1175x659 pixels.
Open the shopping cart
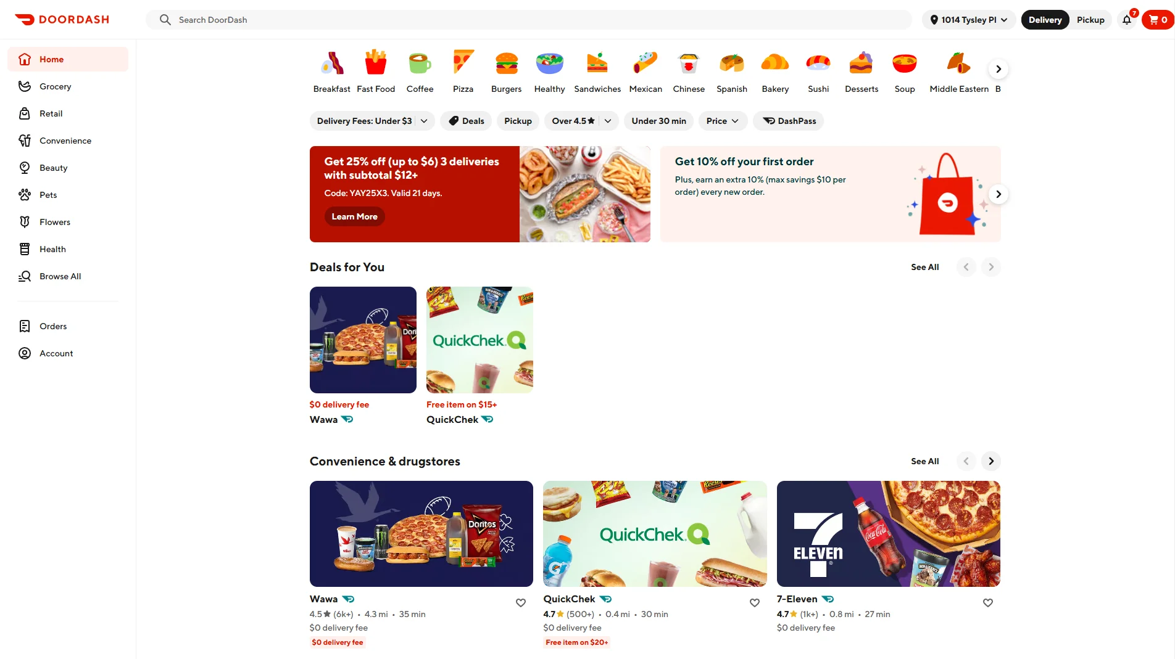point(1158,20)
